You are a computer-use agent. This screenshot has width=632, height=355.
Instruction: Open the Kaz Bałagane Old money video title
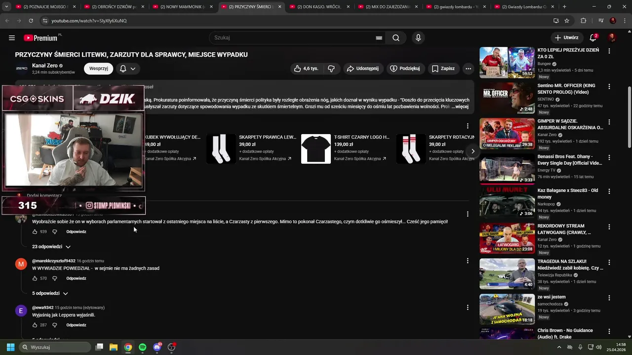pos(567,194)
